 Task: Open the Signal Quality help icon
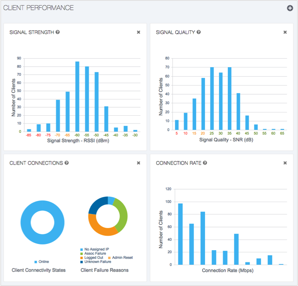click(x=198, y=32)
